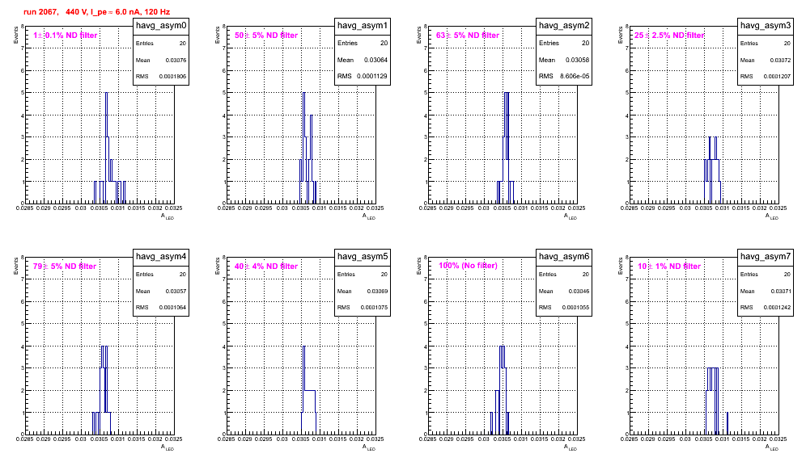Click the RMS value 0.0001207 in havg_asym3
This screenshot has height=462, width=806.
(x=777, y=77)
